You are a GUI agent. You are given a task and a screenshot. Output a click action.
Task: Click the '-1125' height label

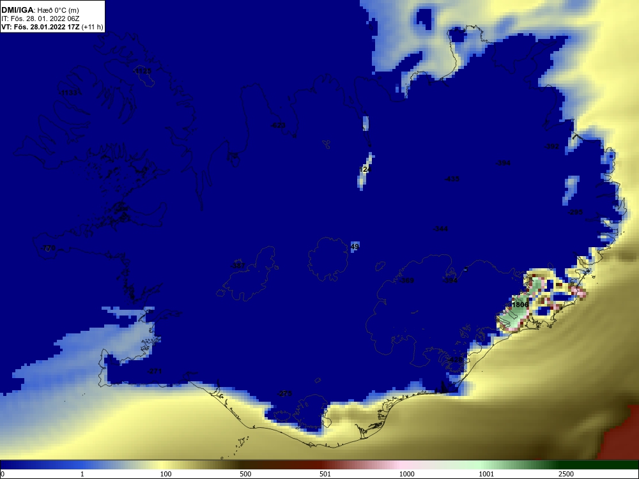pyautogui.click(x=142, y=72)
